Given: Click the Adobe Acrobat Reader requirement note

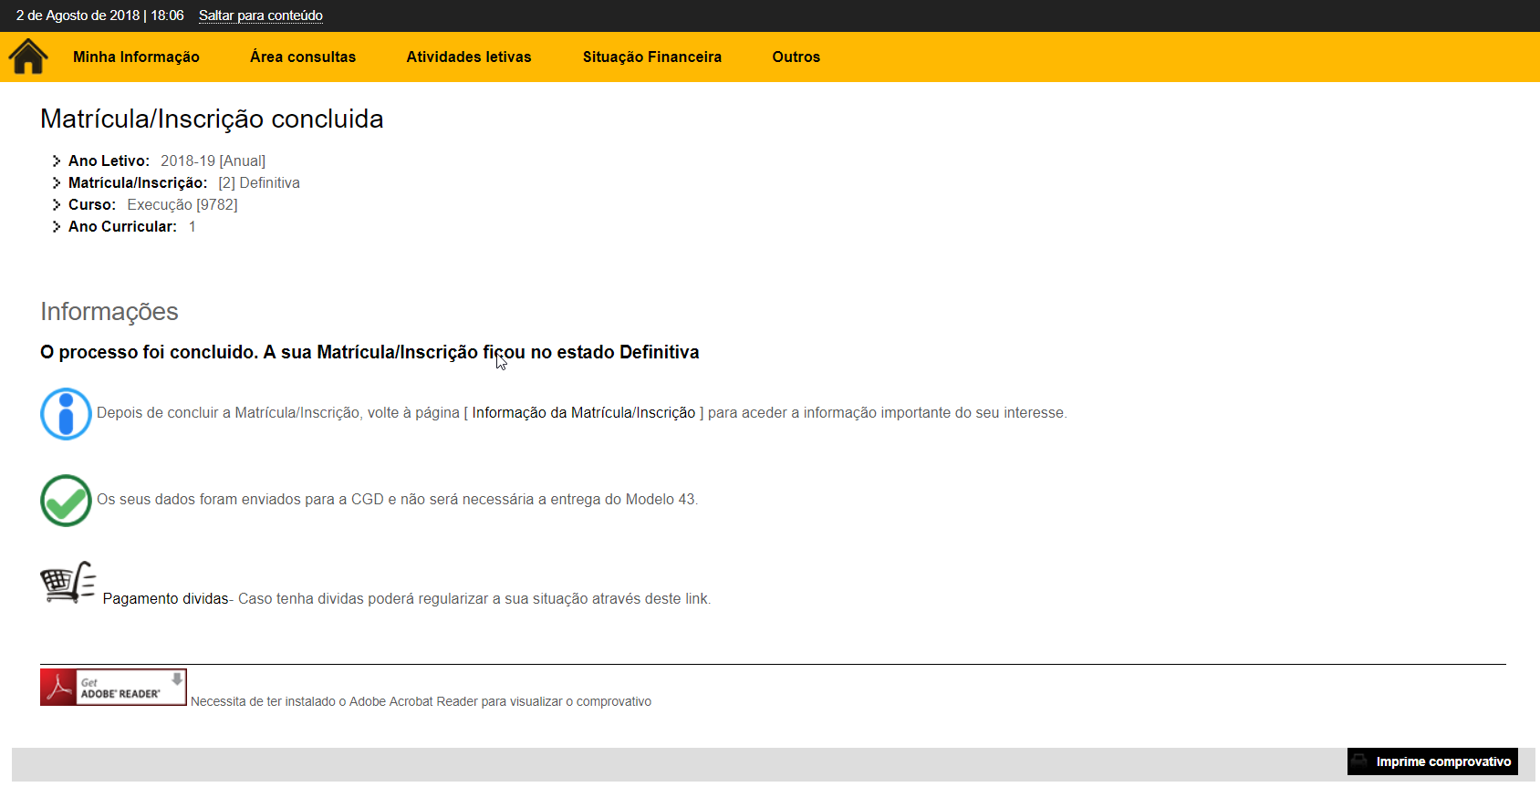Looking at the screenshot, I should (421, 701).
